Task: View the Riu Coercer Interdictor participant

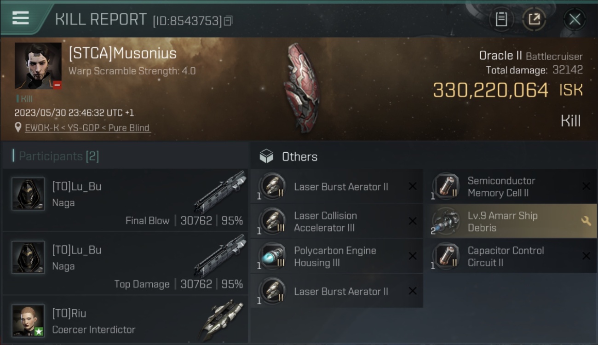Action: coord(125,320)
